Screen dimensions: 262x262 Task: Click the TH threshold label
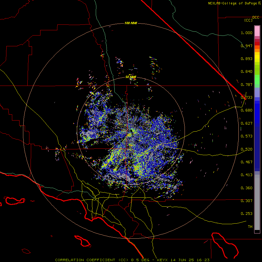point(250,227)
